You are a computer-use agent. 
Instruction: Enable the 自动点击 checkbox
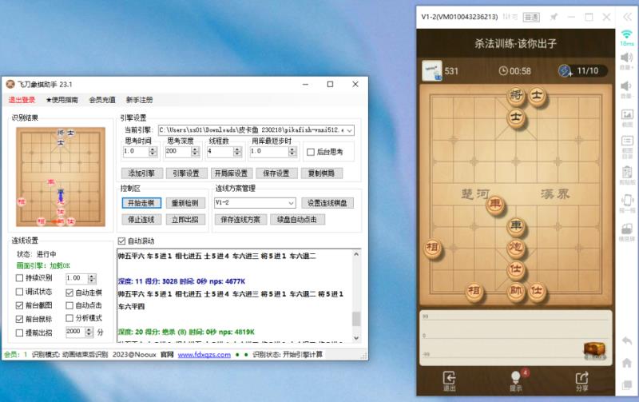coord(69,305)
